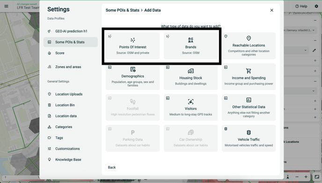Select Some POIs & Stats profile

pos(71,42)
